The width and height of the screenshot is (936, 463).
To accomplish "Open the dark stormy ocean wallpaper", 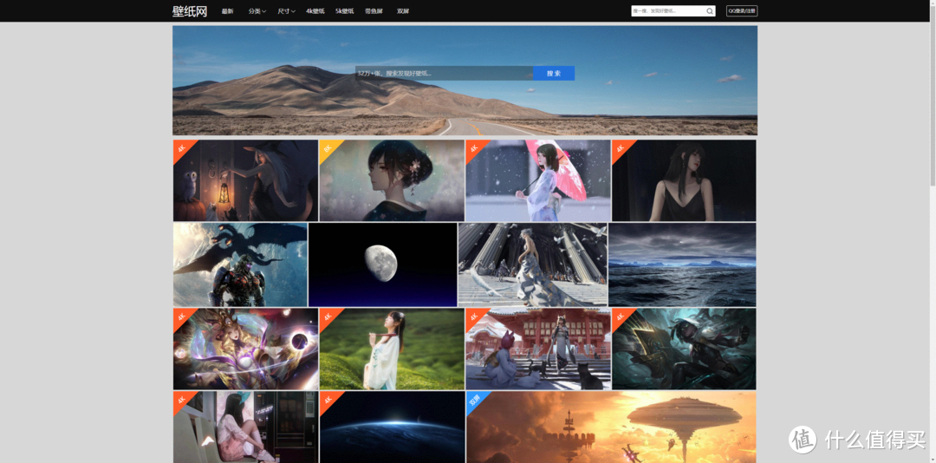I will pyautogui.click(x=682, y=264).
